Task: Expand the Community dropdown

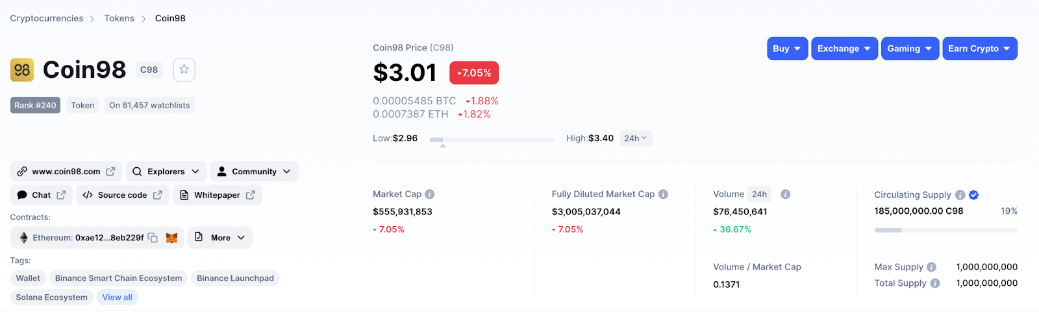Action: pyautogui.click(x=254, y=172)
